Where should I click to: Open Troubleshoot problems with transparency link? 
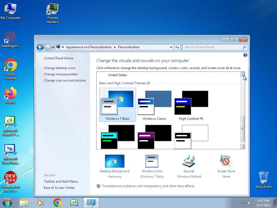148,186
